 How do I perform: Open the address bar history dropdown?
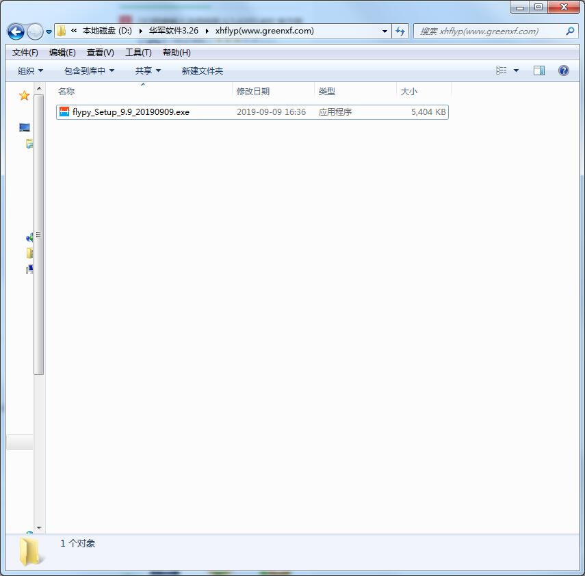tap(385, 31)
